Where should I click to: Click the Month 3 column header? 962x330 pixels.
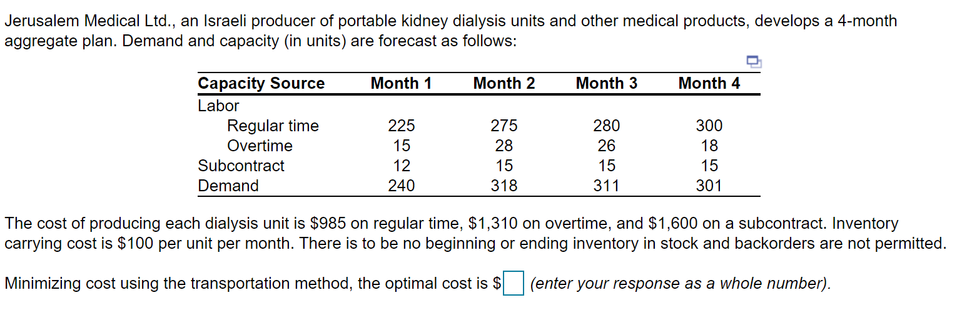click(607, 83)
